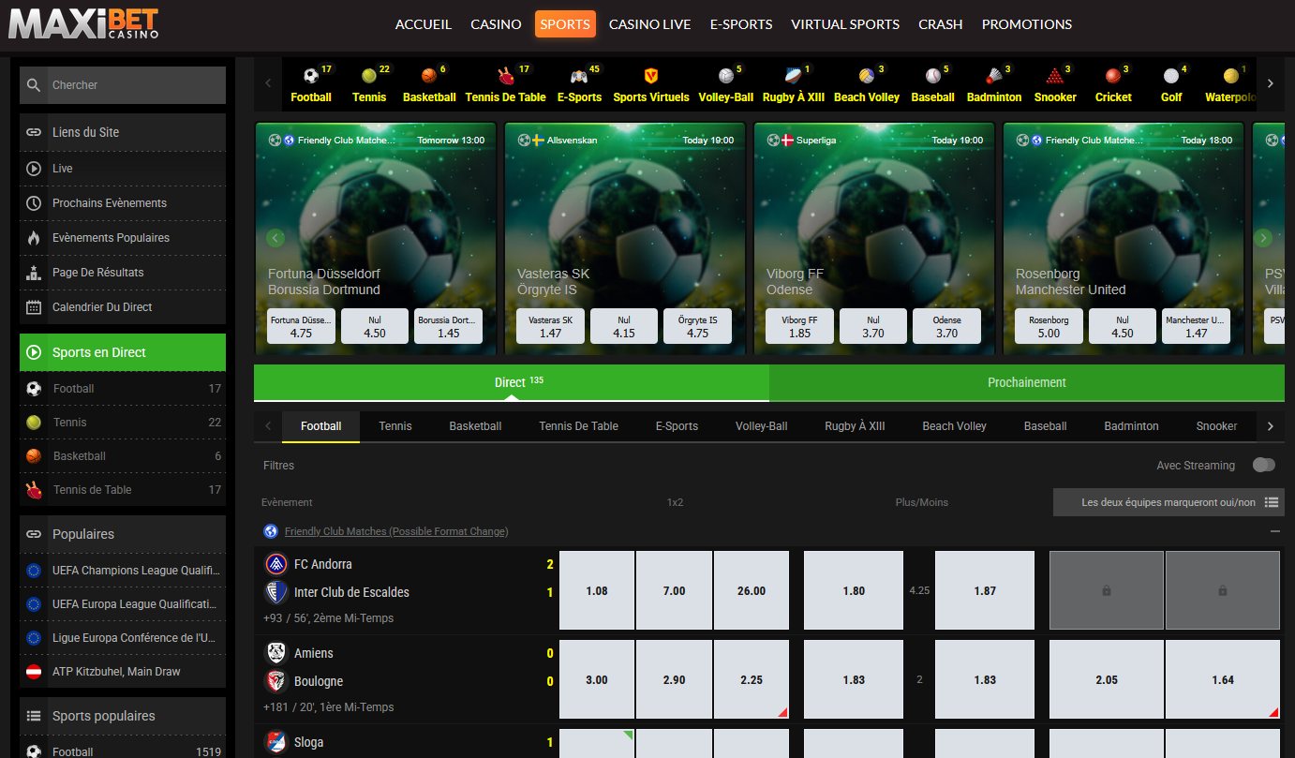1295x758 pixels.
Task: Select the Golf ball icon
Action: click(1171, 76)
